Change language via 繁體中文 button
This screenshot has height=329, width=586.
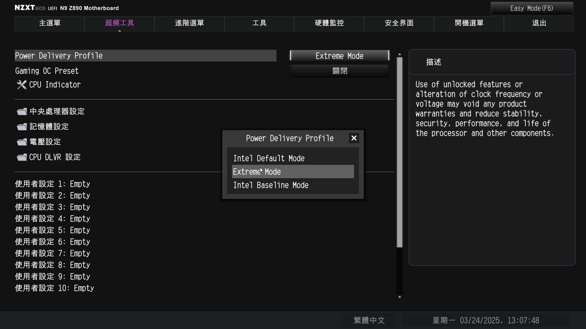[x=369, y=320]
